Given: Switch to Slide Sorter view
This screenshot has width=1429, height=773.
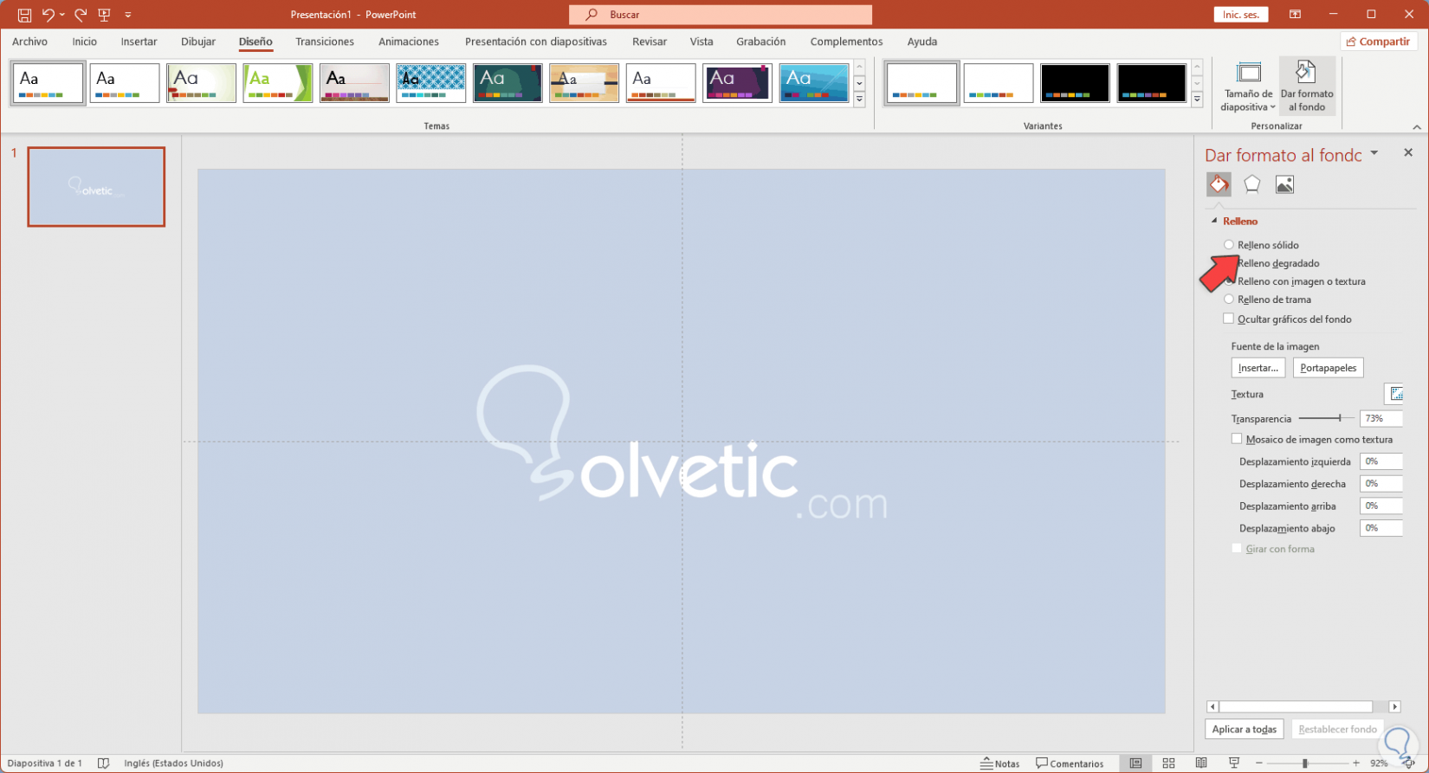Looking at the screenshot, I should tap(1168, 763).
